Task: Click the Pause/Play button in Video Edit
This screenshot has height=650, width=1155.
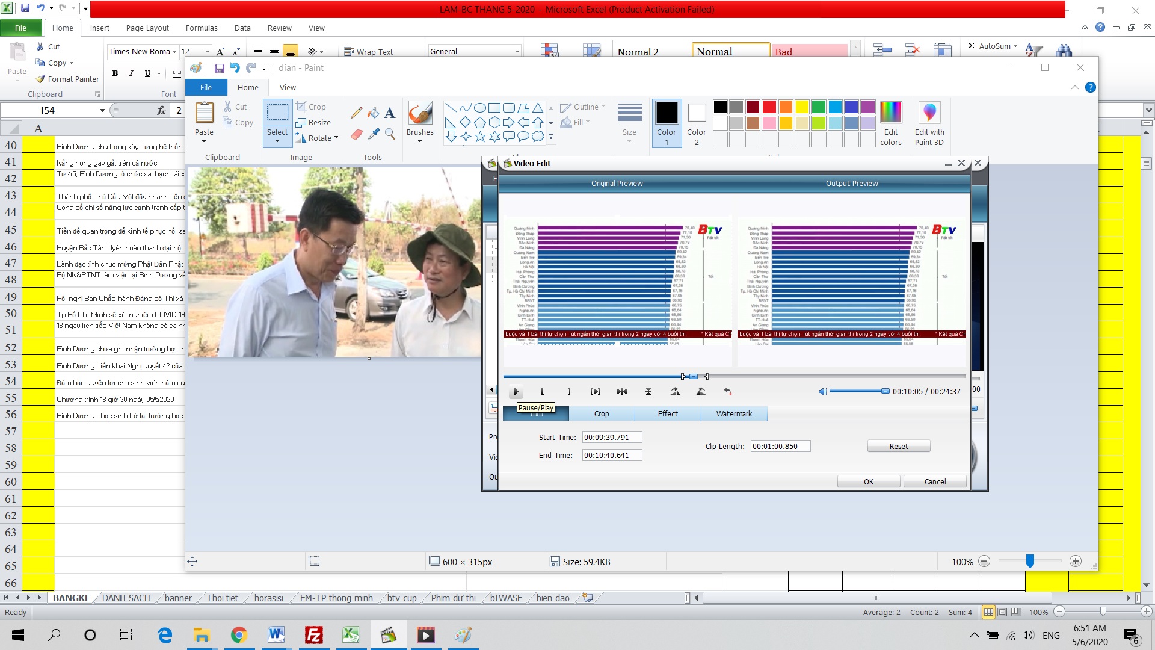Action: 516,391
